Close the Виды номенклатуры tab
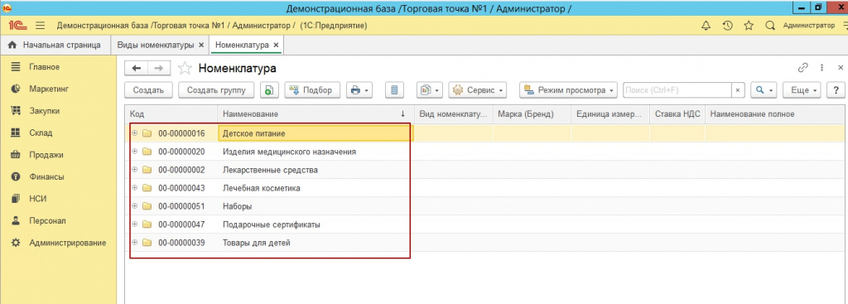 click(201, 46)
